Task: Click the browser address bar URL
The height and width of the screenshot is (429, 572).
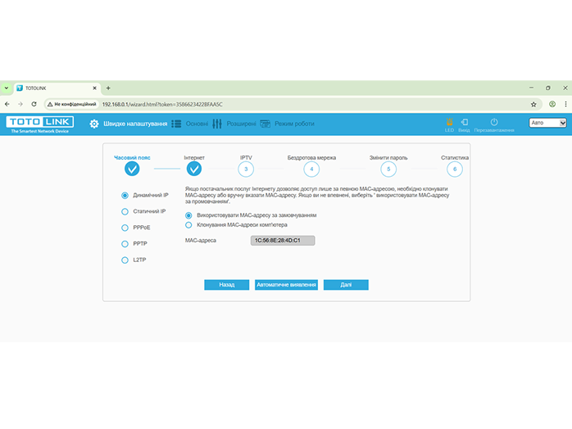Action: point(162,104)
